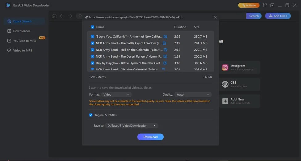Screen dimensions: 301x161
Task: Open the skin (shirt) icon in title bar
Action: pyautogui.click(x=265, y=5)
